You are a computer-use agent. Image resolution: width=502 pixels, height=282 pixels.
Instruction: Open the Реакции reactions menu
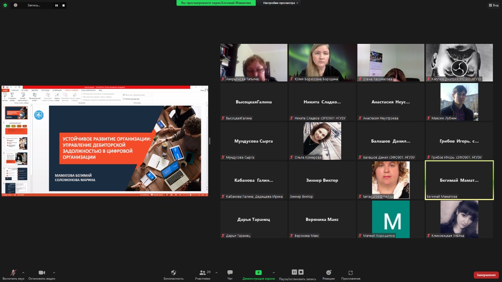coord(329,273)
